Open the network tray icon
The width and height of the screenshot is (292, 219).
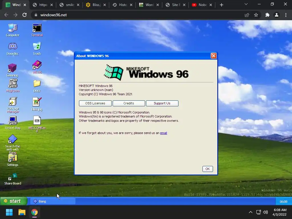[258, 212]
